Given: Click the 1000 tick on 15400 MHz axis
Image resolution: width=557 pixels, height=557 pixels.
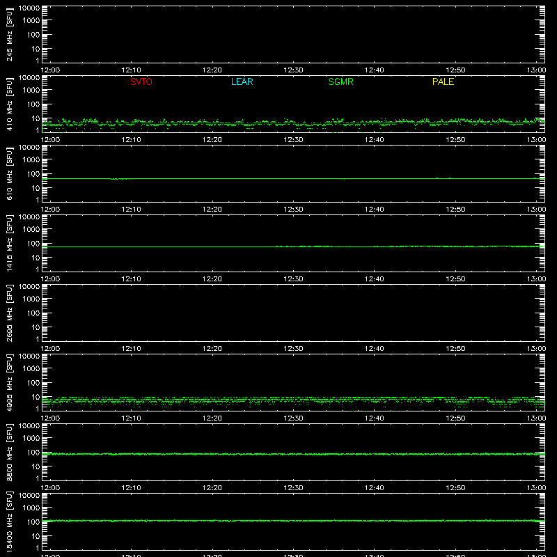Looking at the screenshot, I should tap(31, 508).
